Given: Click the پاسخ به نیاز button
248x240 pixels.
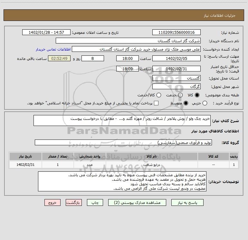Looking at the screenshot, I should coord(187,203).
